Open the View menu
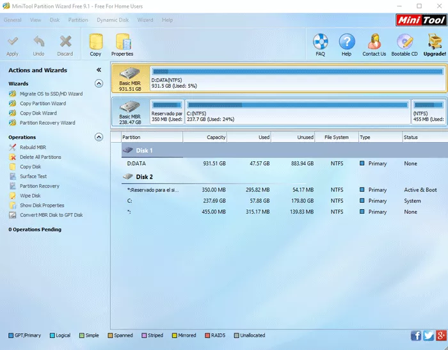The height and width of the screenshot is (350, 448). tap(35, 20)
